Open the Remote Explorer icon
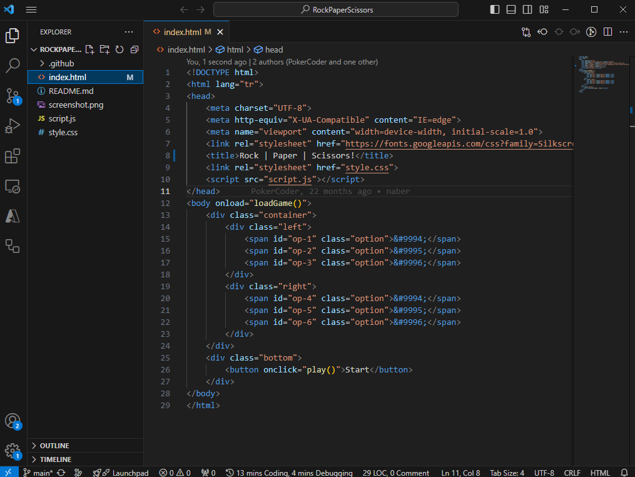This screenshot has width=635, height=477. pyautogui.click(x=13, y=187)
